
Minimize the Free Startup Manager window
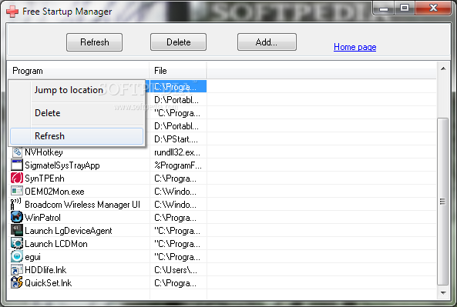[384, 8]
